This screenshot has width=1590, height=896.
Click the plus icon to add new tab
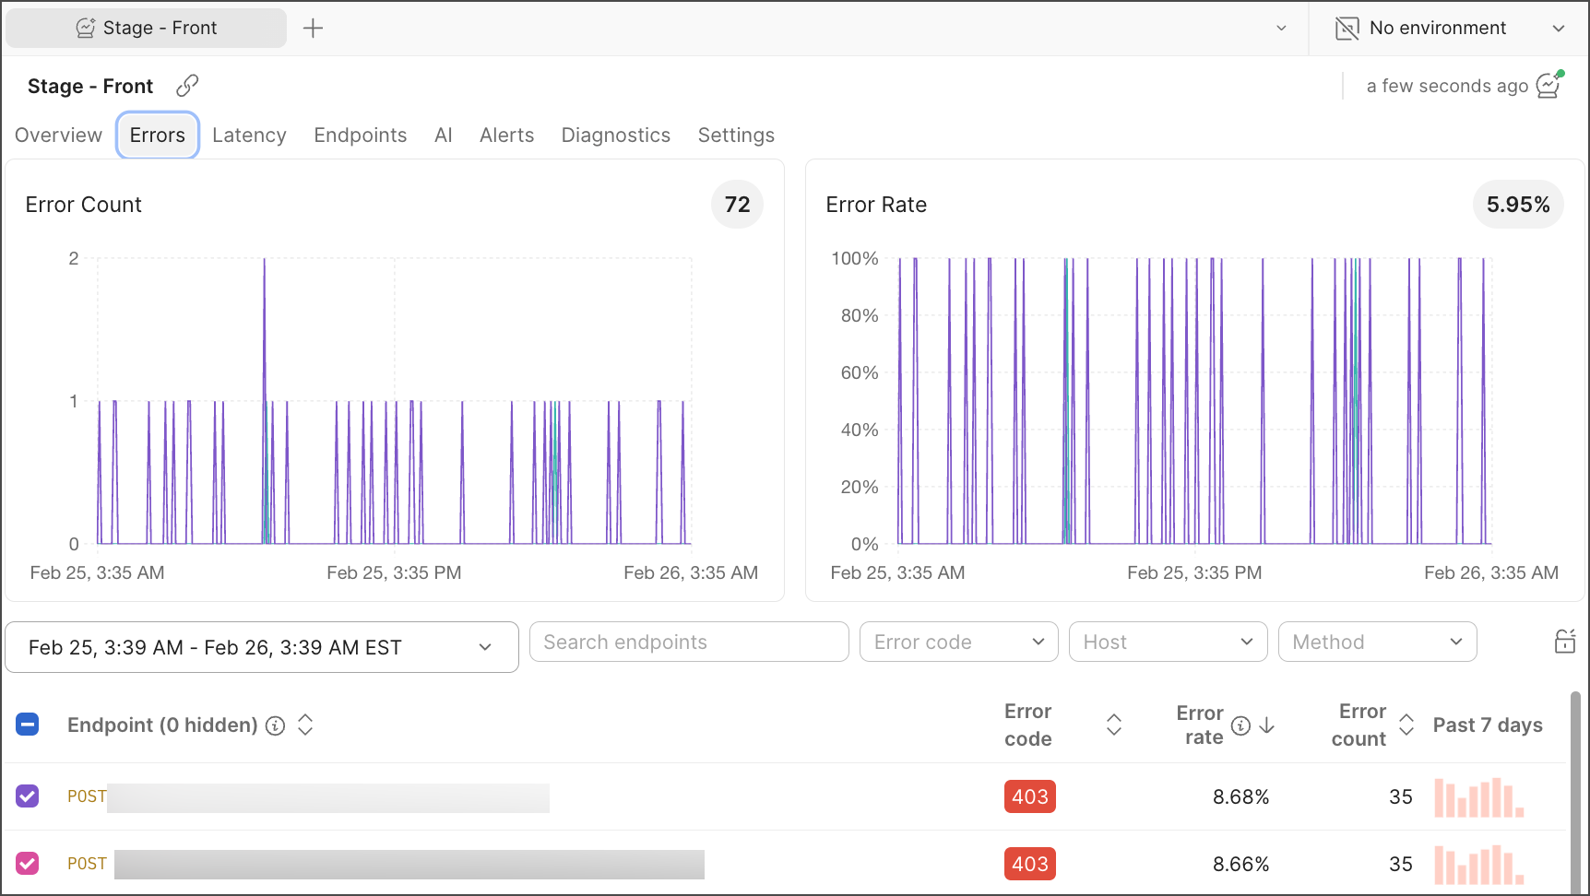click(x=314, y=29)
